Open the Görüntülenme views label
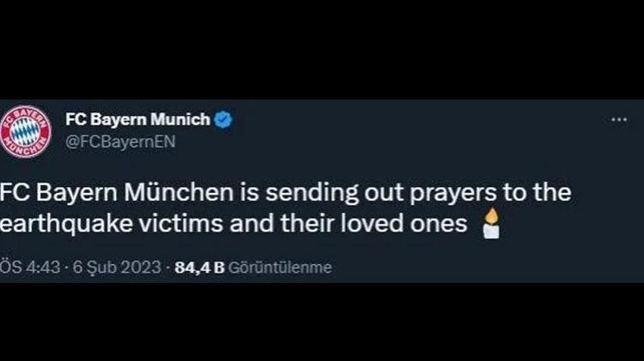 pos(280,267)
